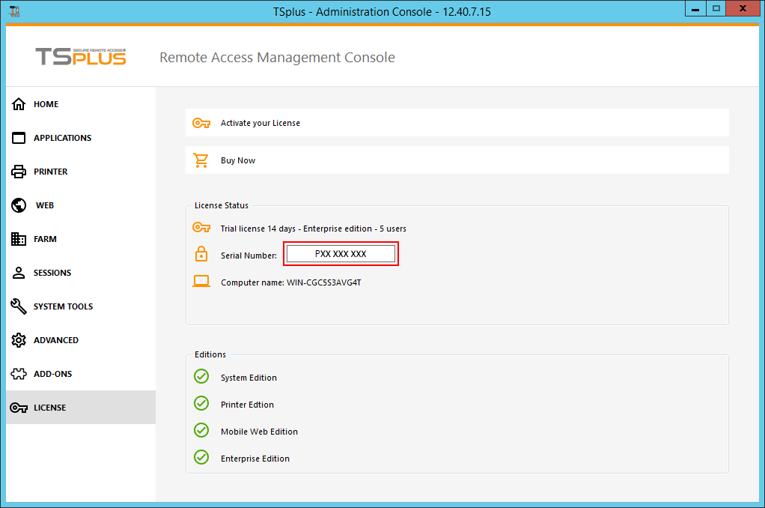Click the Advanced gear icon

point(19,340)
